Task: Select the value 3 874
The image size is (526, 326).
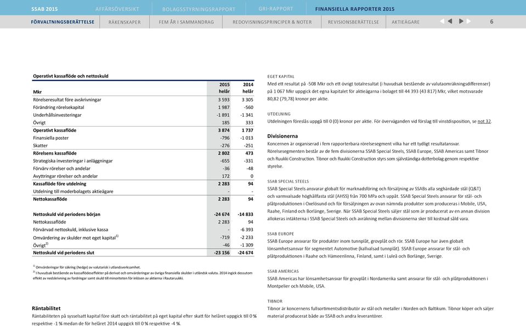Action: [x=224, y=130]
